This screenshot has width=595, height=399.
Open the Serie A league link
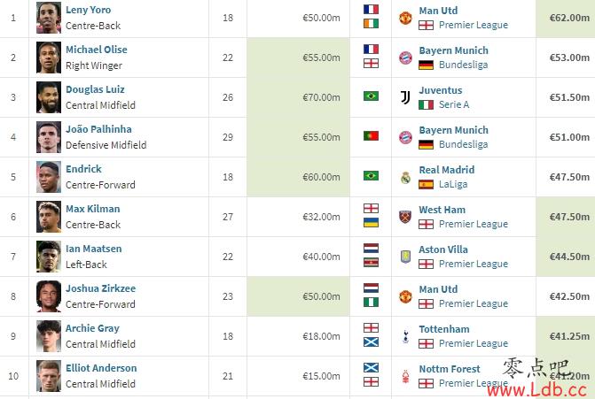[x=454, y=104]
